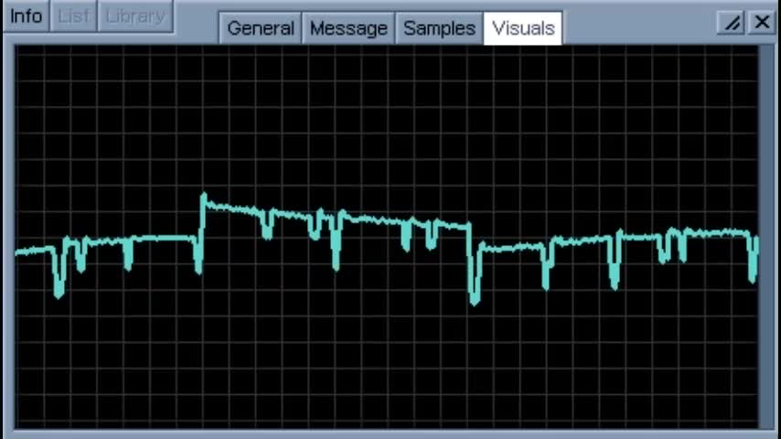Click the highest peak of the waveform
The height and width of the screenshot is (439, 781).
point(204,197)
